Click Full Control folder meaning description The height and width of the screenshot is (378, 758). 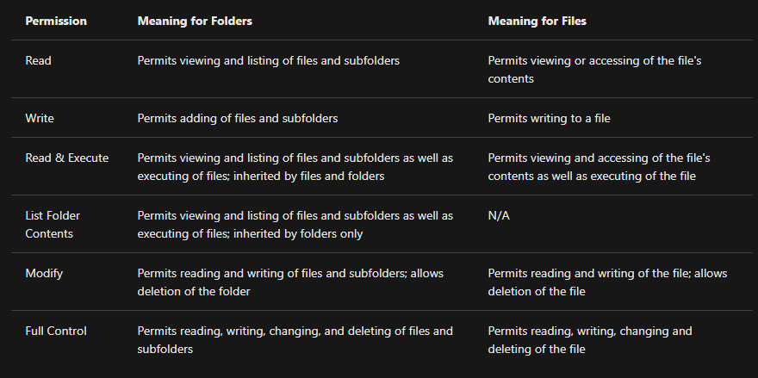pyautogui.click(x=295, y=339)
